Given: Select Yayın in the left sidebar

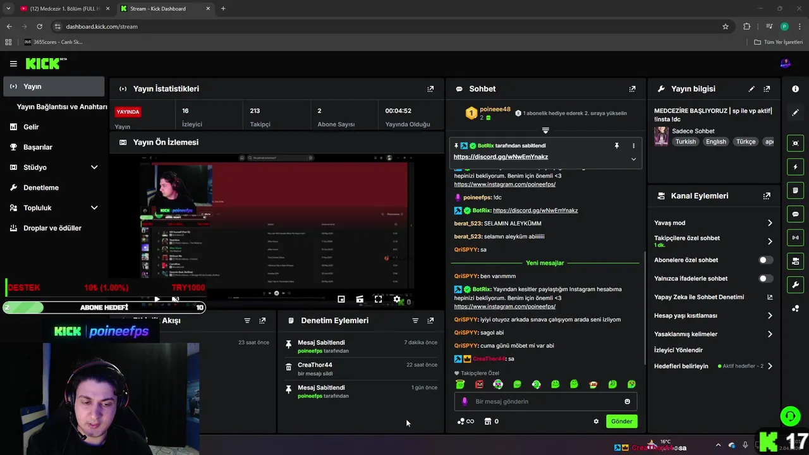Looking at the screenshot, I should click(x=54, y=87).
